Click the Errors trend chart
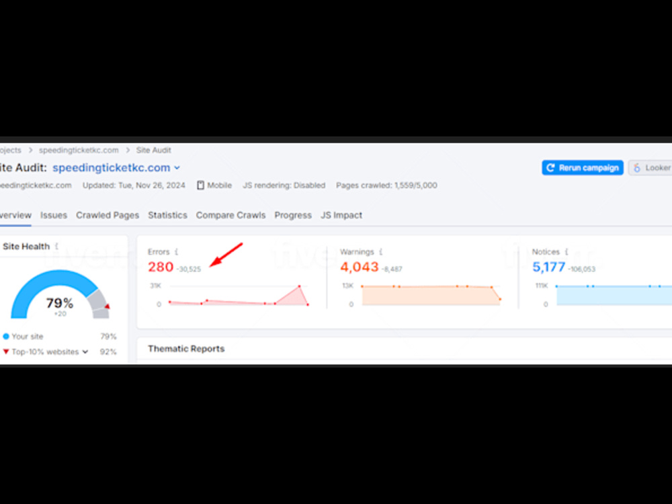Viewport: 672px width, 504px height. pos(239,295)
